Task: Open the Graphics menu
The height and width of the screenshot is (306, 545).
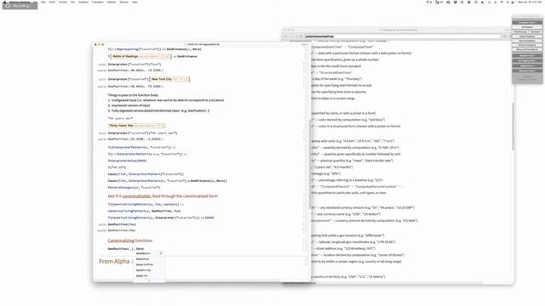Action: click(x=83, y=2)
